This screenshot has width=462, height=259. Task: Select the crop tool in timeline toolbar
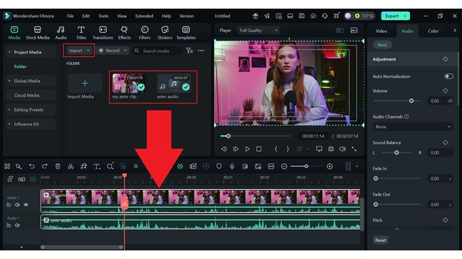click(x=110, y=166)
